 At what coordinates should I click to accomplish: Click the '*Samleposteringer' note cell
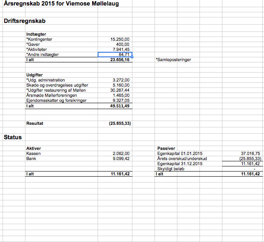coord(174,59)
